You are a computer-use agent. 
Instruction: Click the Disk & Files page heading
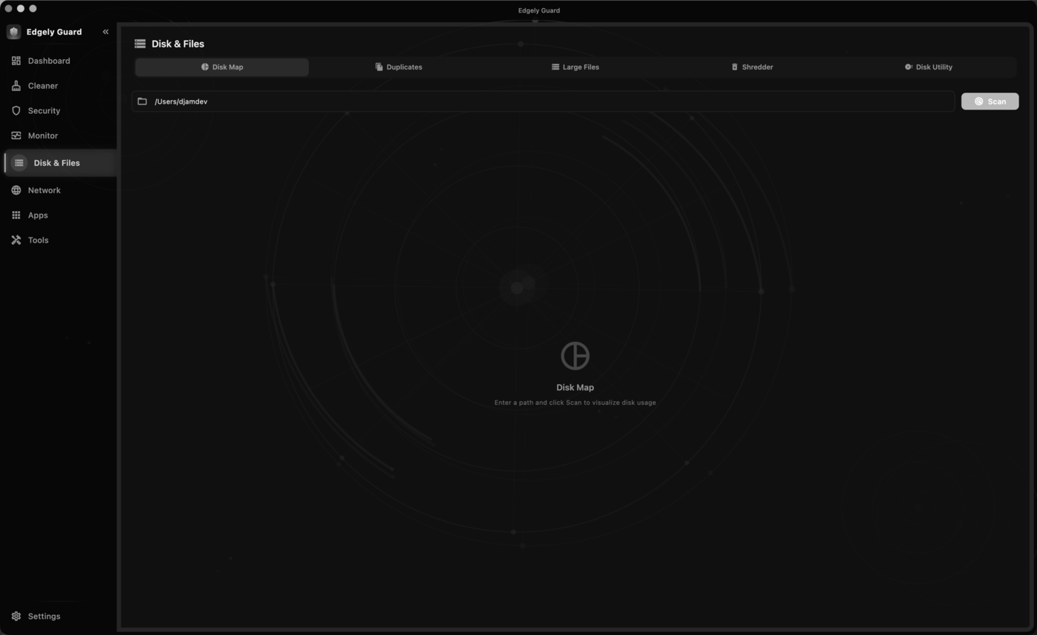pos(178,44)
